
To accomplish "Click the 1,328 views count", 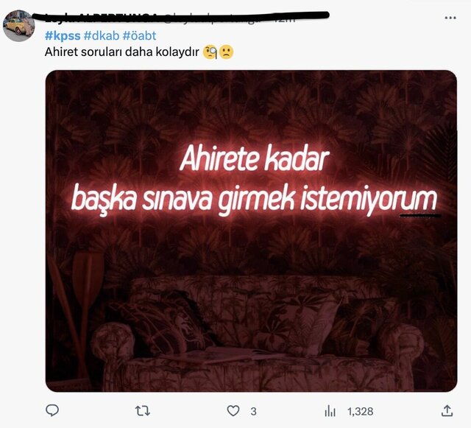I will click(360, 411).
